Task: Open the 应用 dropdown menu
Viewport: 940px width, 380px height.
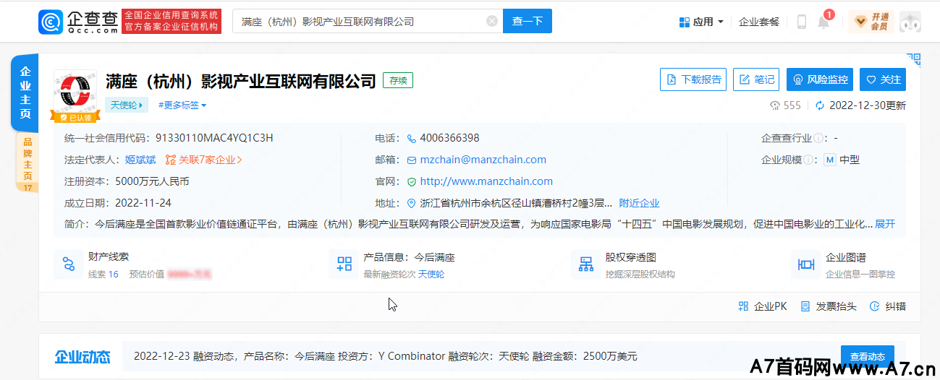Action: (701, 22)
